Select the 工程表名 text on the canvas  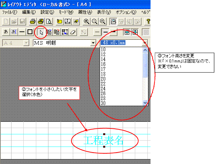tap(103, 141)
